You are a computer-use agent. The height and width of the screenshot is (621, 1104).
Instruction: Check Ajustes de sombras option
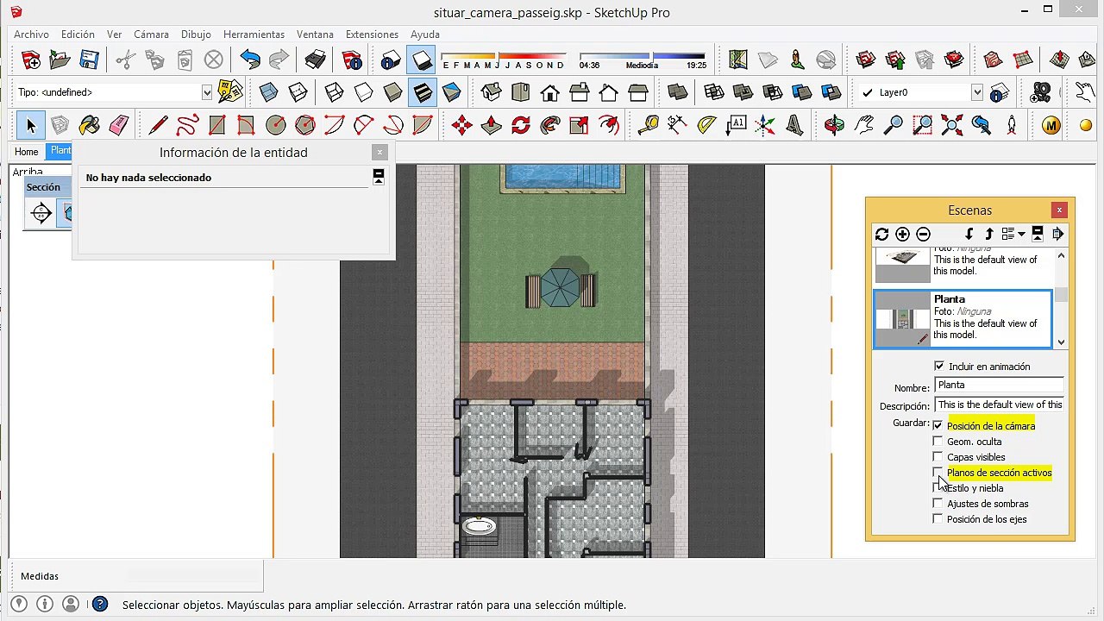[x=938, y=504]
